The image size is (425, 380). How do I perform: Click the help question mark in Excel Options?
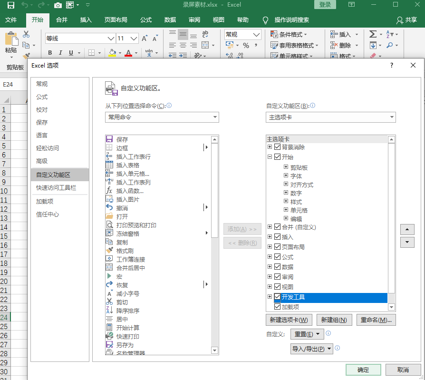click(391, 65)
